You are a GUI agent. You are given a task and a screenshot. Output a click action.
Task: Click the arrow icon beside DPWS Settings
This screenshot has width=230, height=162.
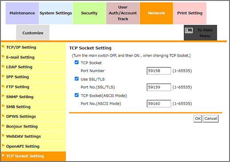tap(3, 116)
